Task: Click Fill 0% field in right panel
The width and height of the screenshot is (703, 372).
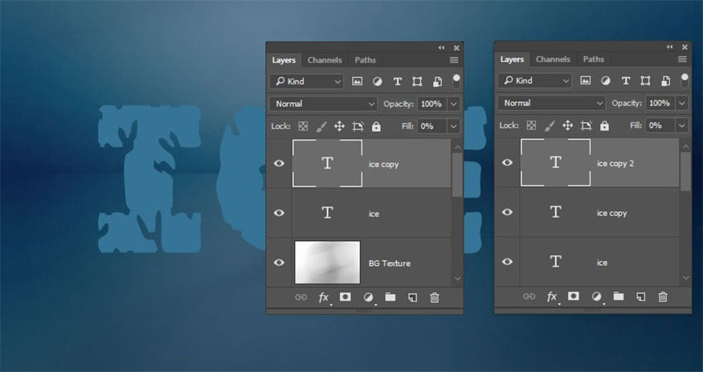Action: pyautogui.click(x=661, y=125)
